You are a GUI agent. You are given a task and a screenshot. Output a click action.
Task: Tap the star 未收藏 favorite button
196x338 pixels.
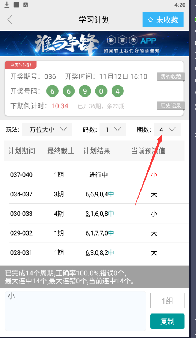click(x=163, y=20)
